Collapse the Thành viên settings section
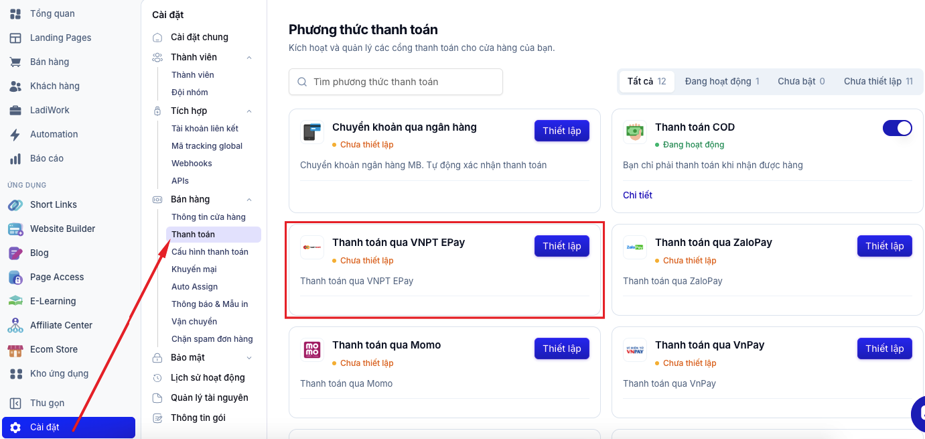This screenshot has height=439, width=925. tap(249, 58)
